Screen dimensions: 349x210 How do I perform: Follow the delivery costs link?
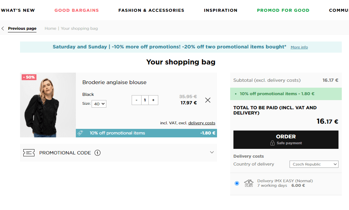point(202,123)
